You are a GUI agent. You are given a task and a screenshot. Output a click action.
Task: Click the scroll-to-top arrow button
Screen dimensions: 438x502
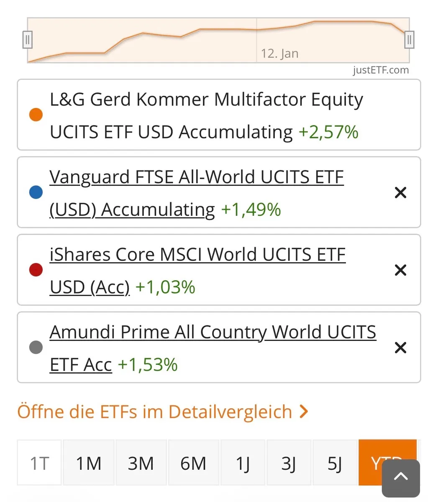pyautogui.click(x=401, y=477)
